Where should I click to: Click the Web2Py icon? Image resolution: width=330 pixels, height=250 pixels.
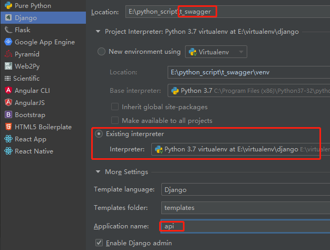[x=8, y=66]
